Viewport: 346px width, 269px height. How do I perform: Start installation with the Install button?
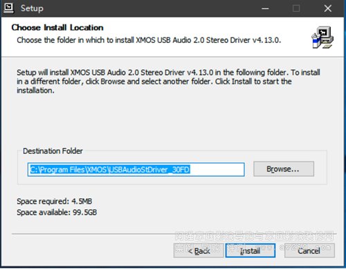251,251
